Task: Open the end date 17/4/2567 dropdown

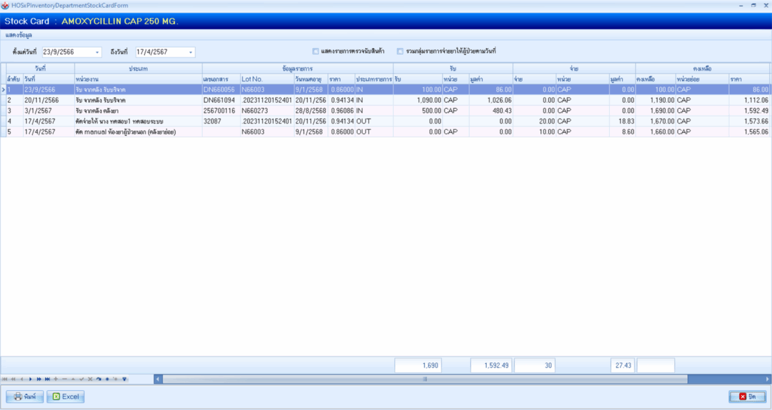Action: [x=190, y=52]
